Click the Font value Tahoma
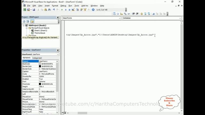This screenshot has height=115, width=205. point(42,81)
